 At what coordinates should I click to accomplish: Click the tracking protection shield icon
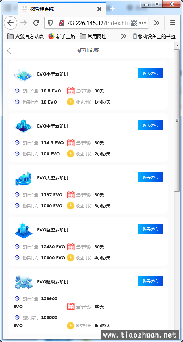click(50, 23)
